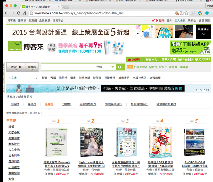The image size is (213, 182).
Task: Click the green search magnifier button
Action: [120, 67]
